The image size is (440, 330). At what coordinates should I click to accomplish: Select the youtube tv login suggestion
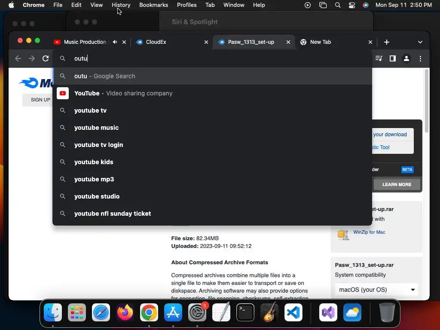[212, 145]
